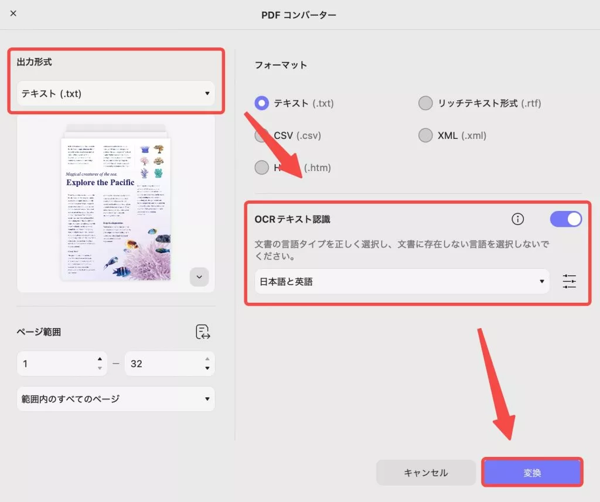Close the PDF converter dialog with the X icon

(x=13, y=13)
